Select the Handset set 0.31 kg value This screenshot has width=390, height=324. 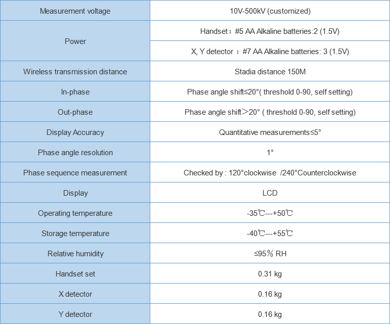click(x=270, y=274)
